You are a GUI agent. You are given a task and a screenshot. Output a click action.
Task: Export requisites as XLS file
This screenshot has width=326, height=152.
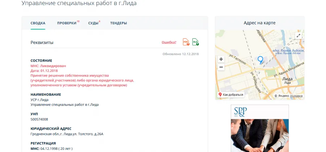click(x=196, y=42)
